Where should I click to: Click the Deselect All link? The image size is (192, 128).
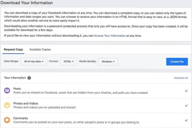coord(181,78)
